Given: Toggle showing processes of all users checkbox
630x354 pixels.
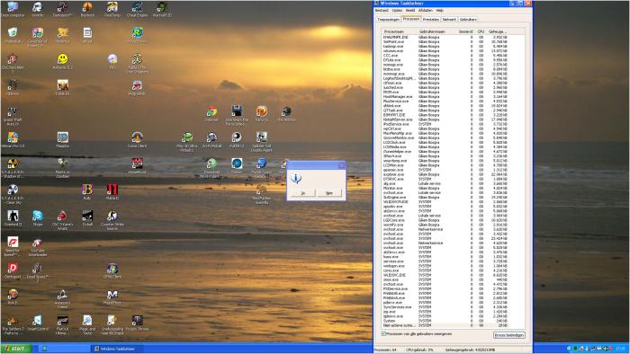Looking at the screenshot, I should pyautogui.click(x=383, y=333).
